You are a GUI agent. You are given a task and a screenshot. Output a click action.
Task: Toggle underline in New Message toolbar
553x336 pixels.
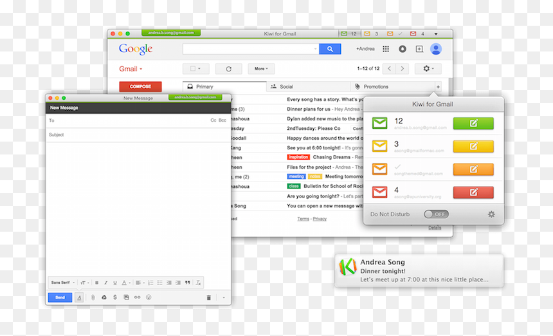point(114,283)
